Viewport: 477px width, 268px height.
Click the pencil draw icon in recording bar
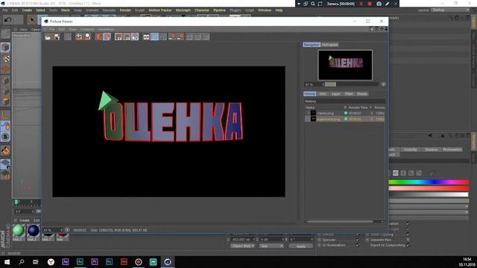pyautogui.click(x=388, y=4)
